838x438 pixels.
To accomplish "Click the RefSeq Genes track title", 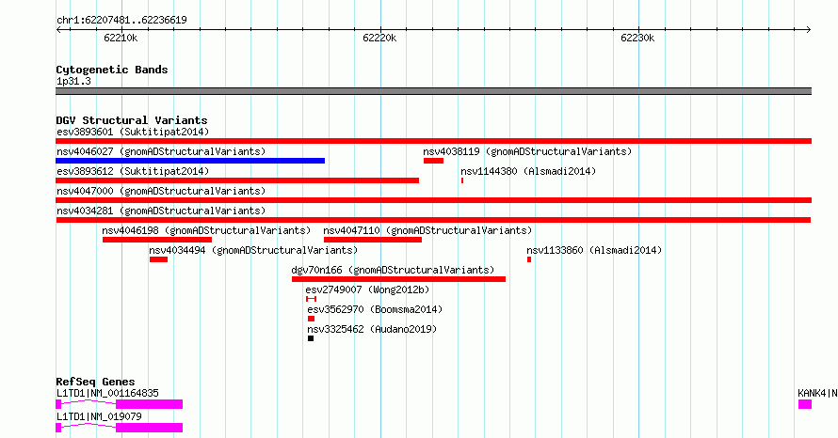I will click(95, 382).
